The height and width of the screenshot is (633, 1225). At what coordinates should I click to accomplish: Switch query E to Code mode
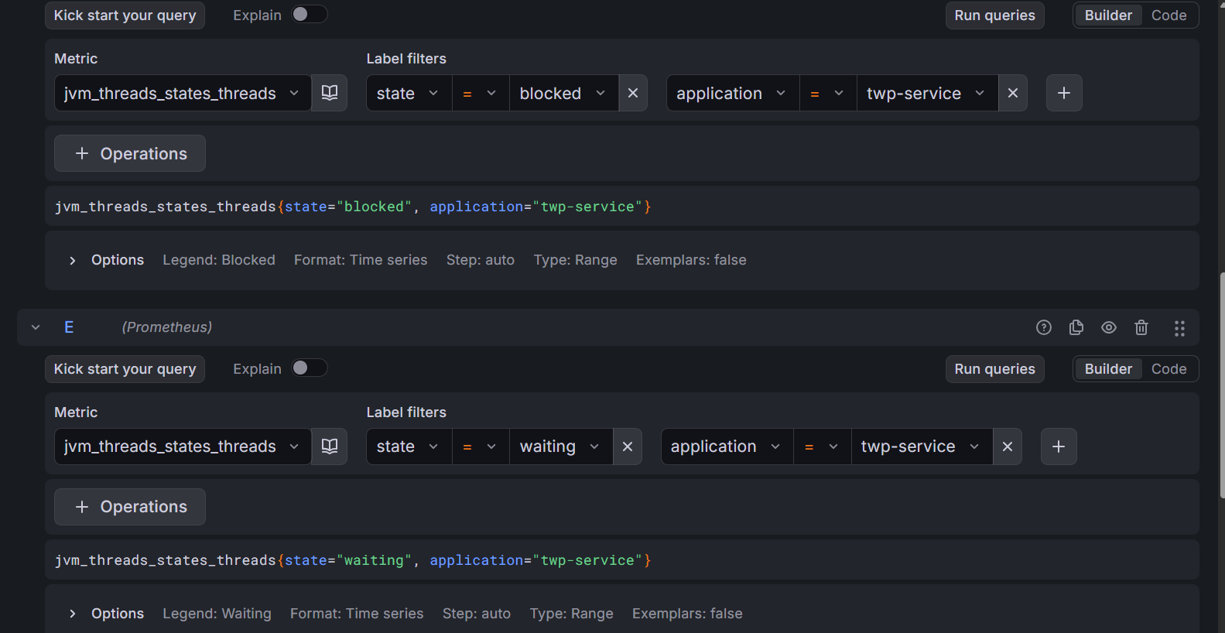point(1169,369)
